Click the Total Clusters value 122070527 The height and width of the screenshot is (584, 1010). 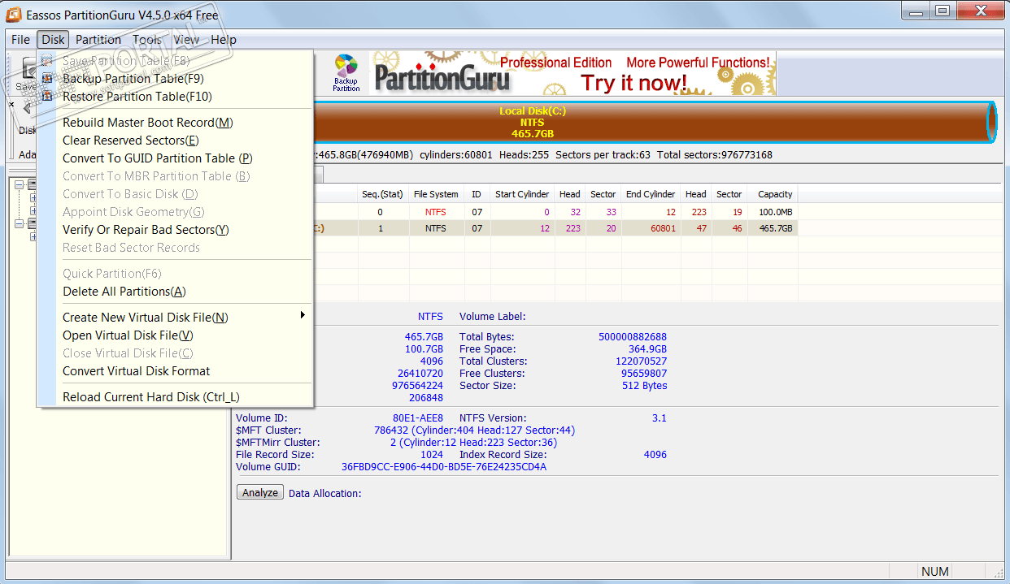tap(642, 361)
